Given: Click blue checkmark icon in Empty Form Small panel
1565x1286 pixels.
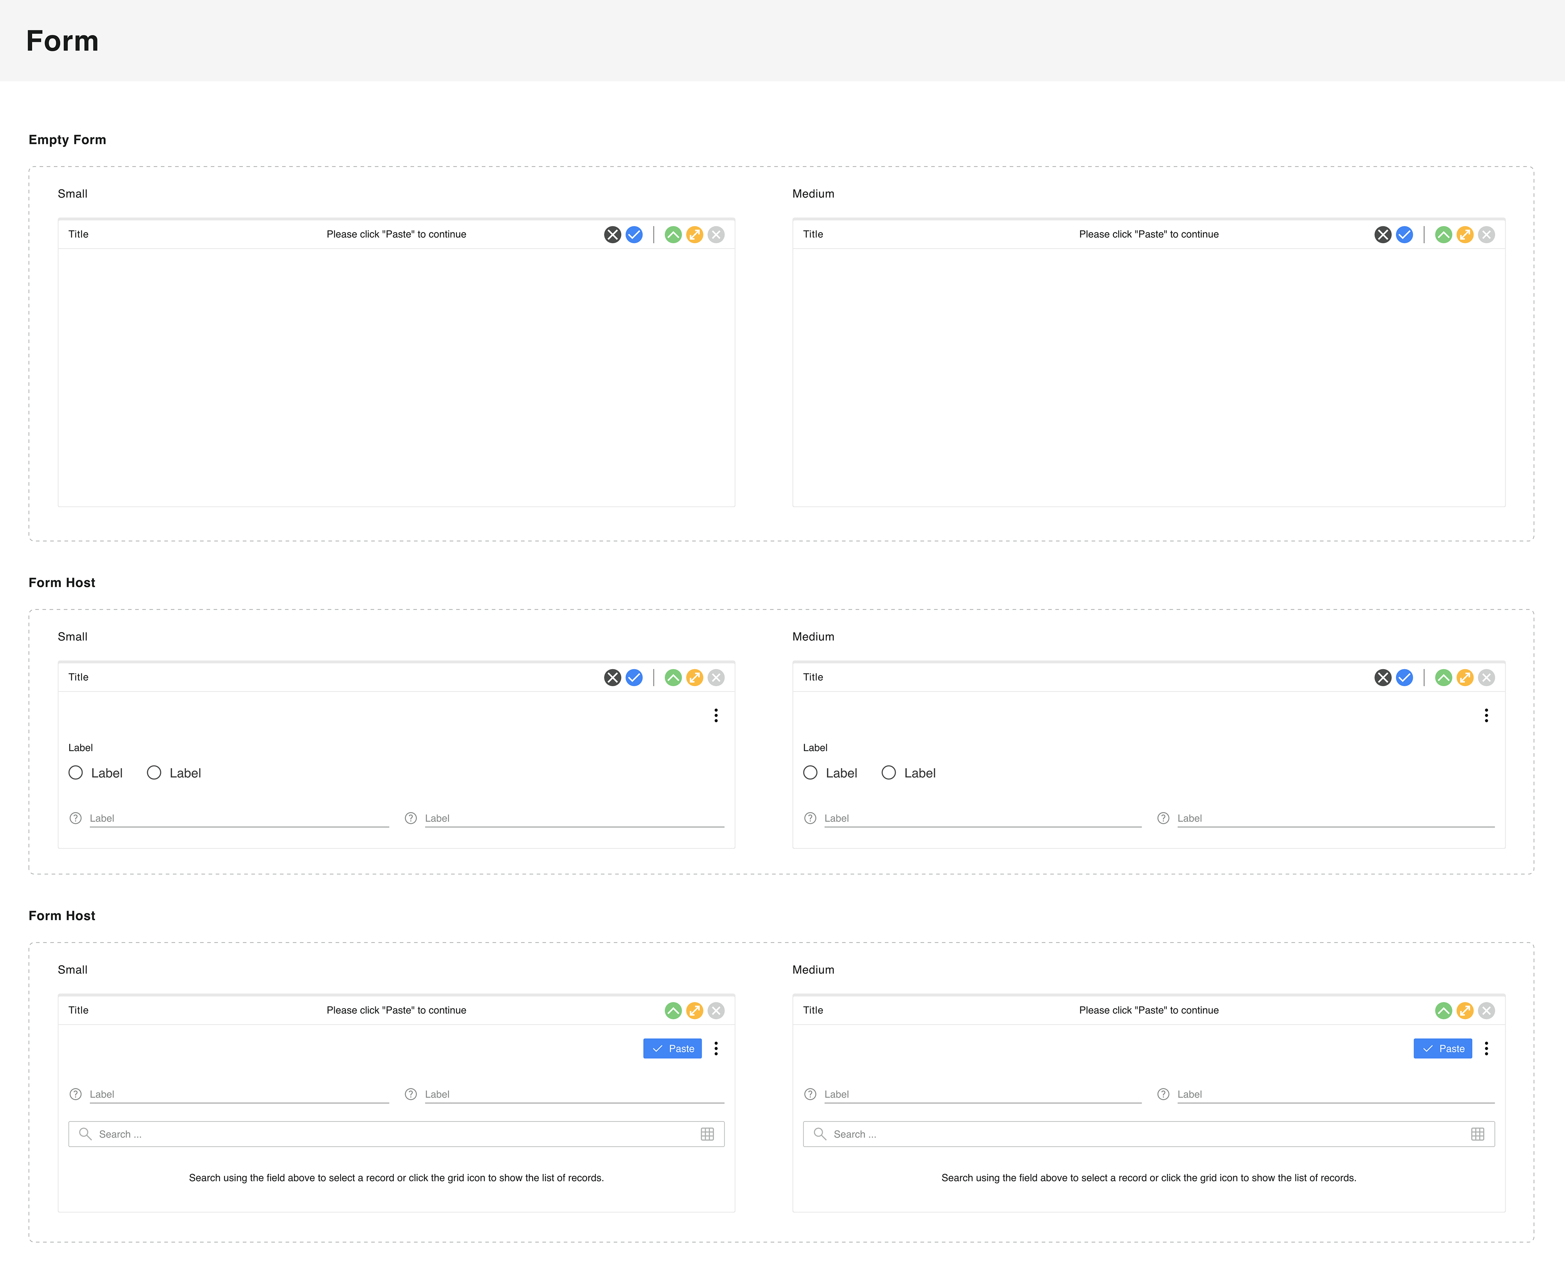Looking at the screenshot, I should (634, 235).
